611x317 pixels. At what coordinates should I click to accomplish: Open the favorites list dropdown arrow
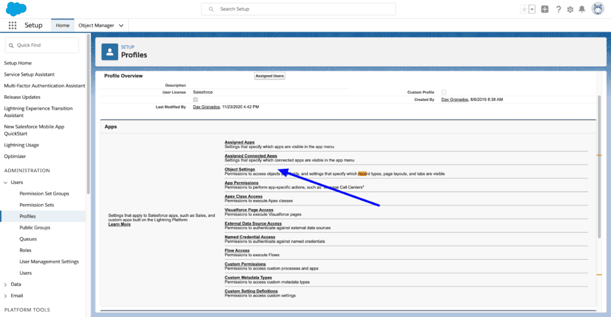pyautogui.click(x=532, y=9)
